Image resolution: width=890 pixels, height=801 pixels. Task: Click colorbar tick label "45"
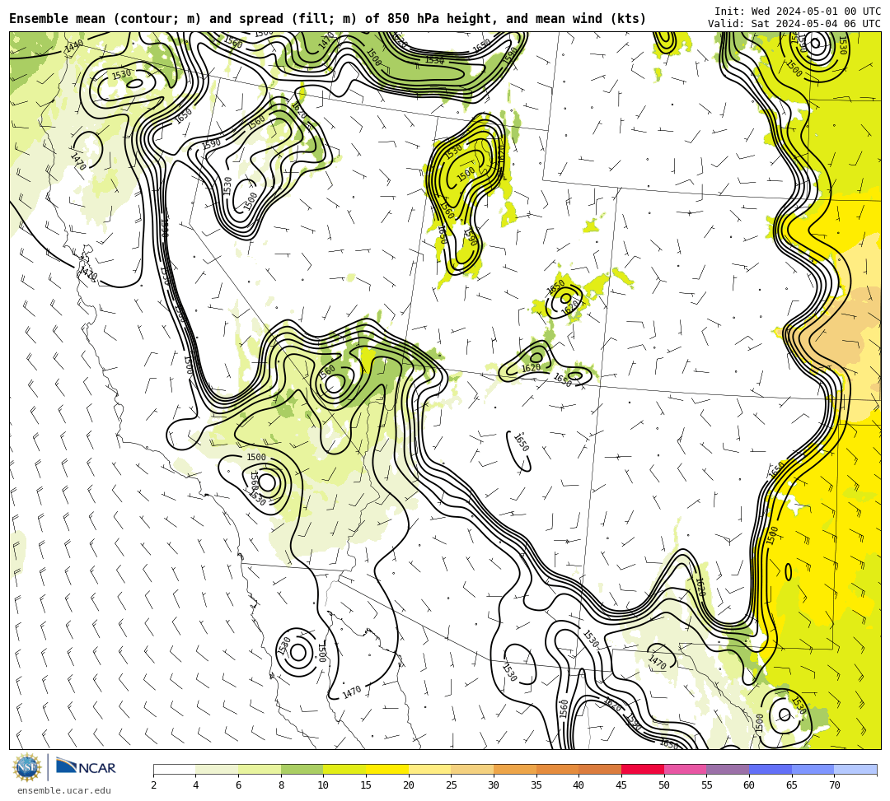[621, 785]
